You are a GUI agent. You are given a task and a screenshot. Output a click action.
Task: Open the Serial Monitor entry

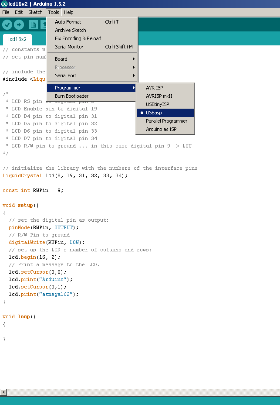(92, 47)
